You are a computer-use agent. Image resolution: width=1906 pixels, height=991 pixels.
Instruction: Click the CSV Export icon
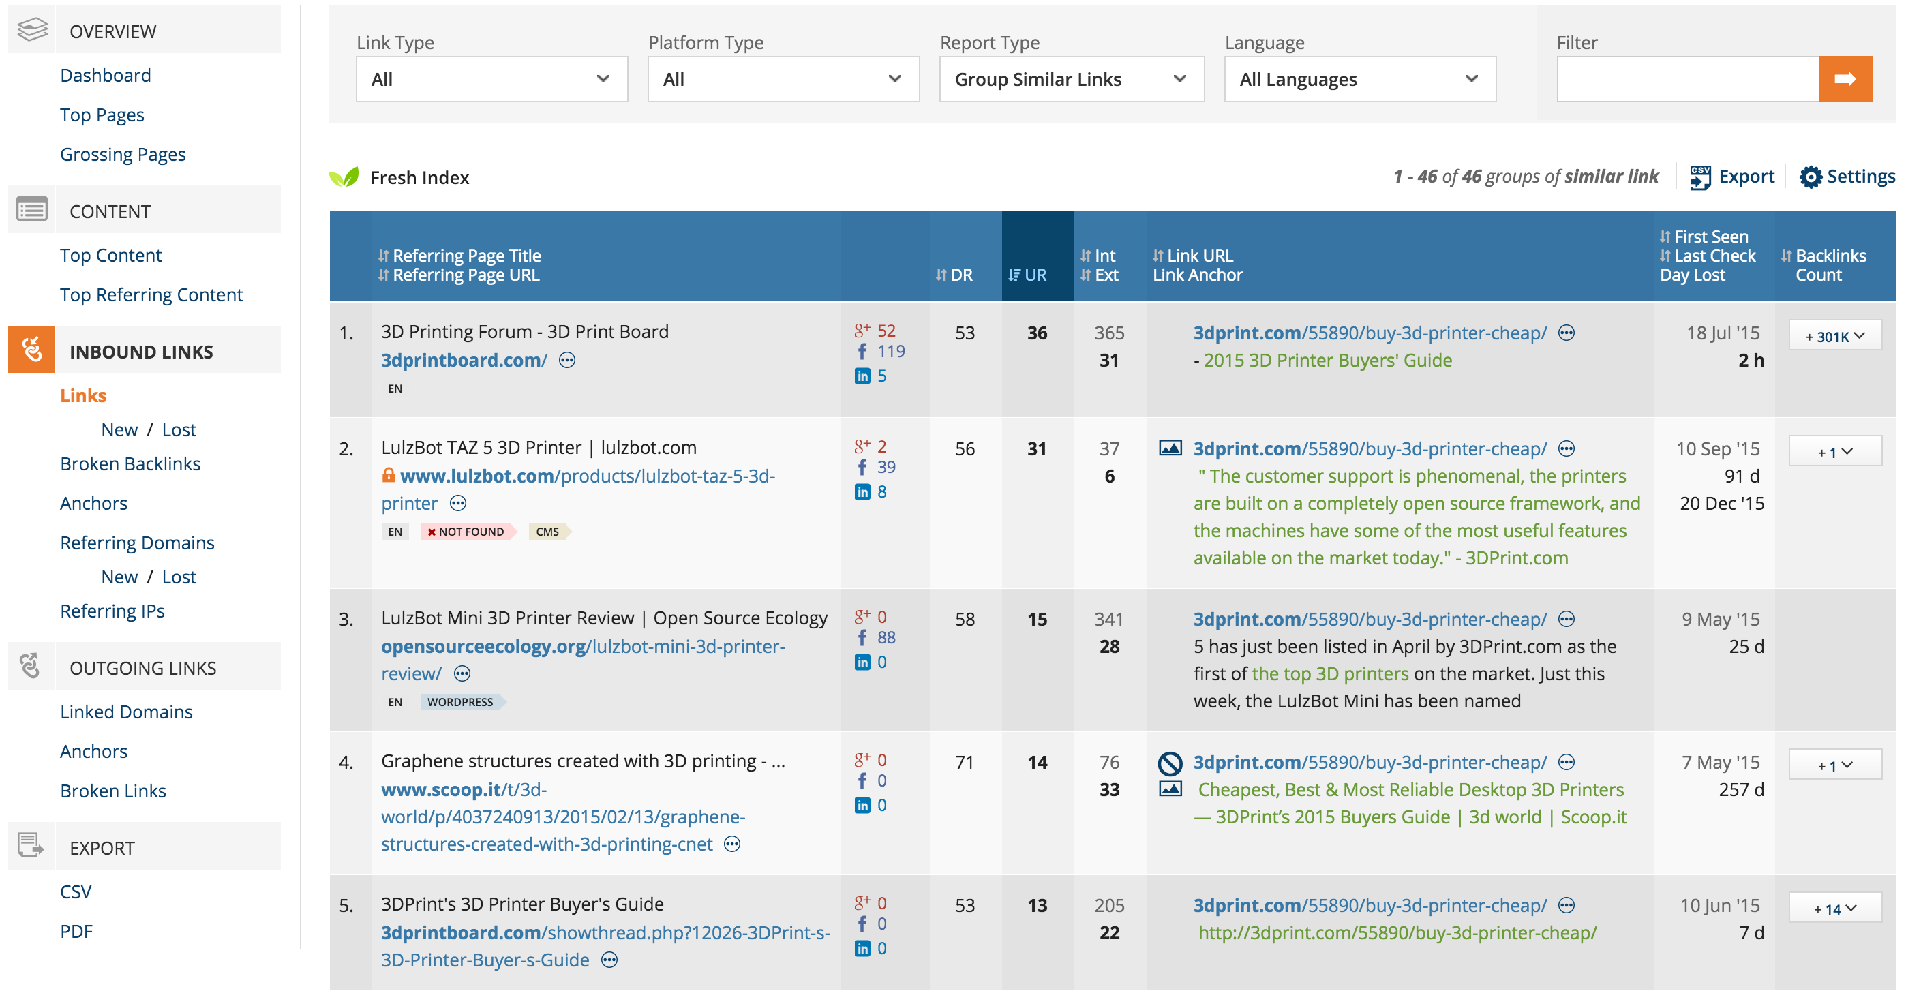[1700, 177]
